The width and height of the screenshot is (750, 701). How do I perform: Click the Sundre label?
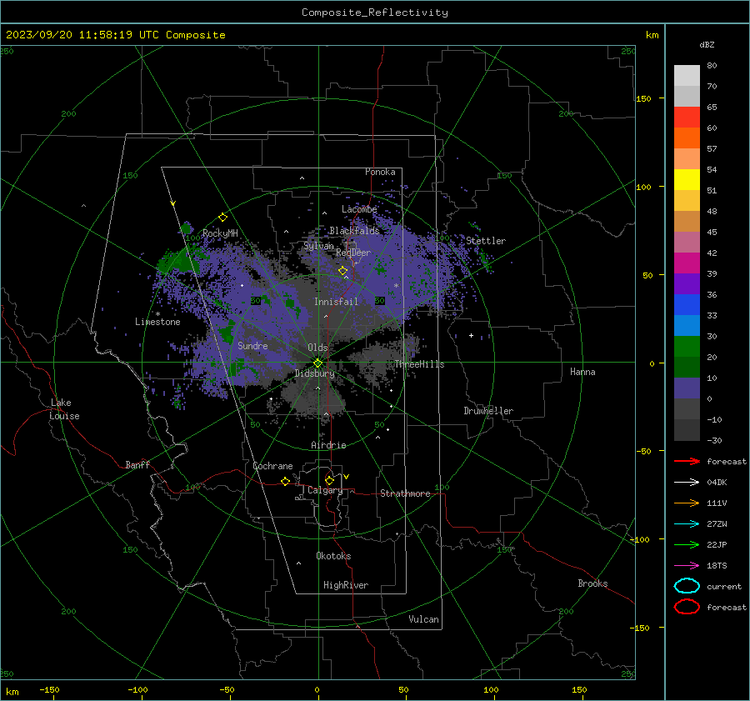tap(252, 345)
